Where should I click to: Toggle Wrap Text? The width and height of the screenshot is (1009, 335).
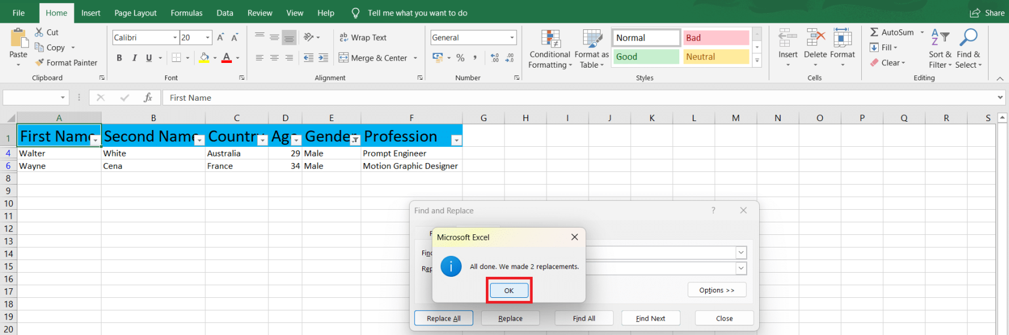(363, 37)
